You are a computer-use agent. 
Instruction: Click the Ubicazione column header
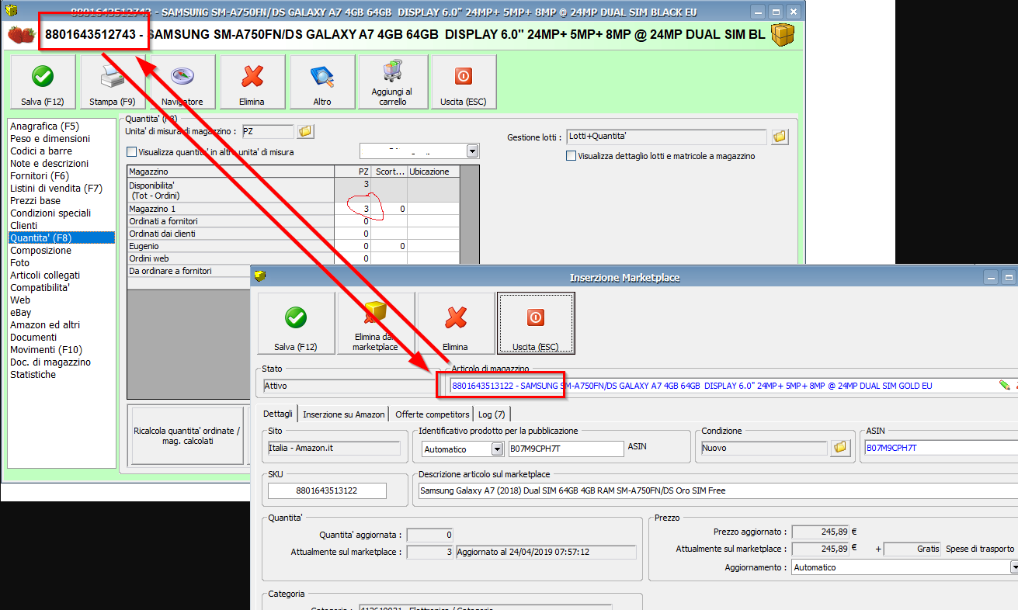click(433, 172)
